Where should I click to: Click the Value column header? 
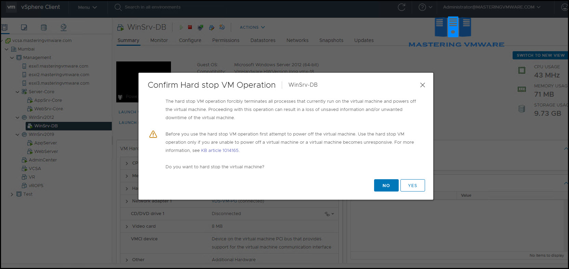tap(466, 195)
